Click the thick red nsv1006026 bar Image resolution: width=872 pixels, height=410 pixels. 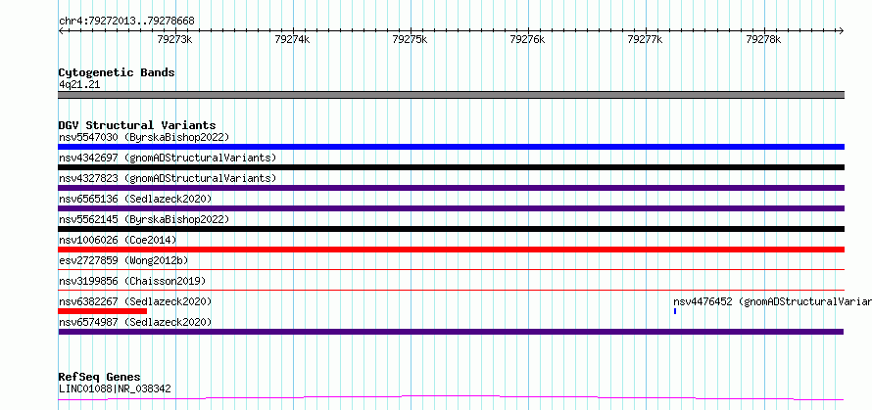point(451,250)
